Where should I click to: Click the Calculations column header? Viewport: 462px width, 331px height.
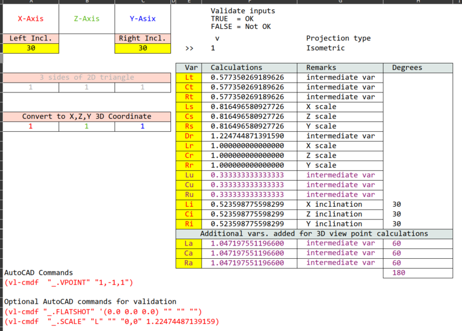click(249, 68)
